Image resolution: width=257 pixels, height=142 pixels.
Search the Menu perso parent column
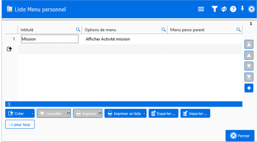[x=239, y=30]
